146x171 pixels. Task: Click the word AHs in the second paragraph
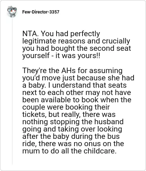click(68, 71)
